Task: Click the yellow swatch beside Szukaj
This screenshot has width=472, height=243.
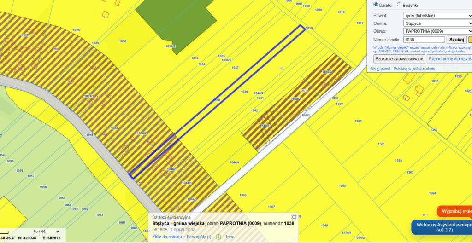Action: click(x=470, y=40)
